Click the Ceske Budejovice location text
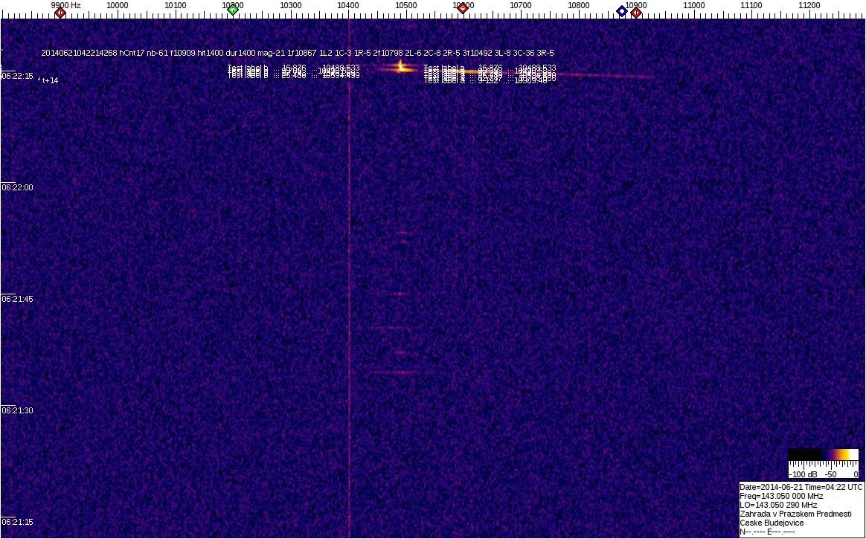This screenshot has height=539, width=866. tap(772, 523)
